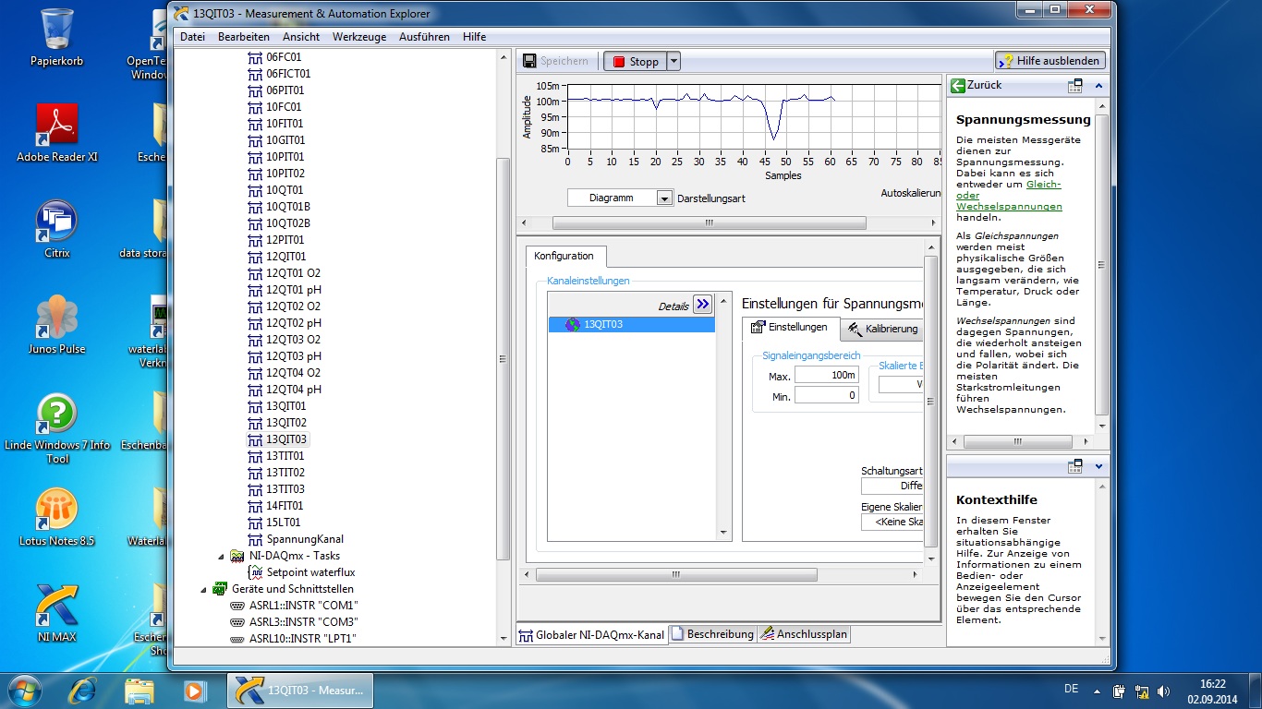Click the channel tree vertical scrollbar

pos(504,358)
